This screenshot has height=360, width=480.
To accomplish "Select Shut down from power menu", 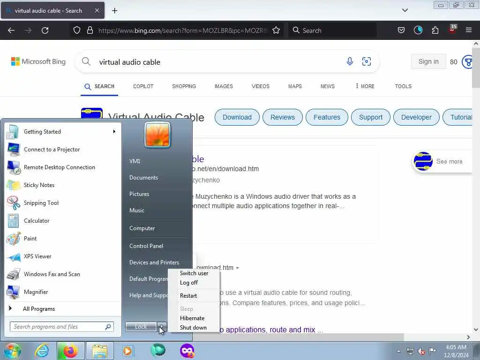I will pos(193,328).
